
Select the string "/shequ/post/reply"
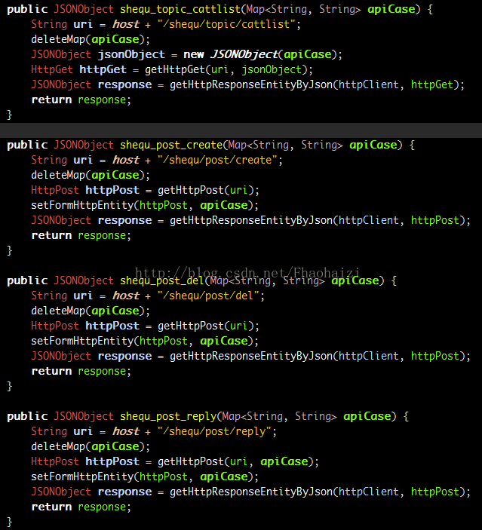[214, 432]
